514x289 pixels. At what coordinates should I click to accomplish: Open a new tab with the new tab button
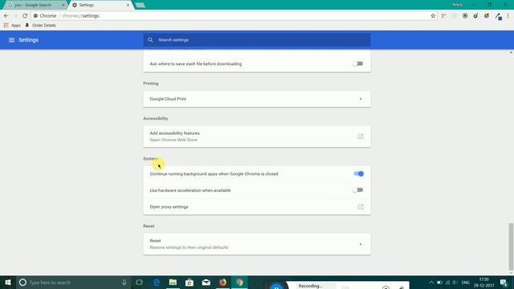(141, 6)
